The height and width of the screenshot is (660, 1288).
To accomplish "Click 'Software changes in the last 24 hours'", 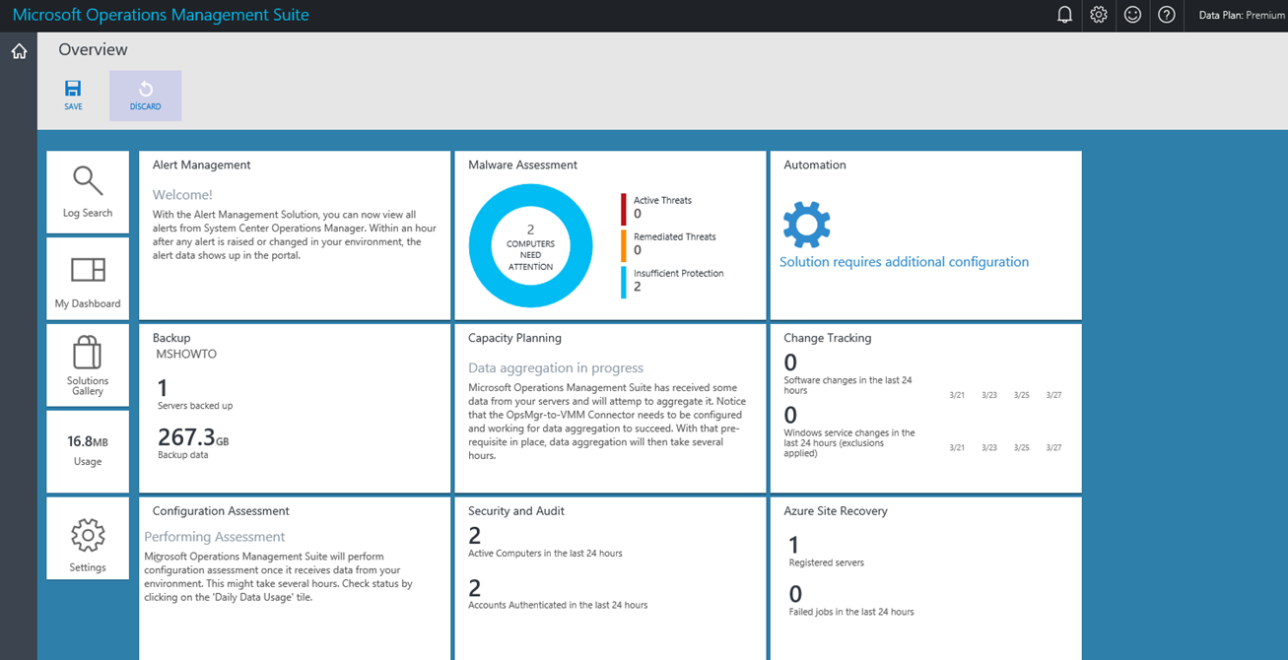I will click(x=848, y=384).
